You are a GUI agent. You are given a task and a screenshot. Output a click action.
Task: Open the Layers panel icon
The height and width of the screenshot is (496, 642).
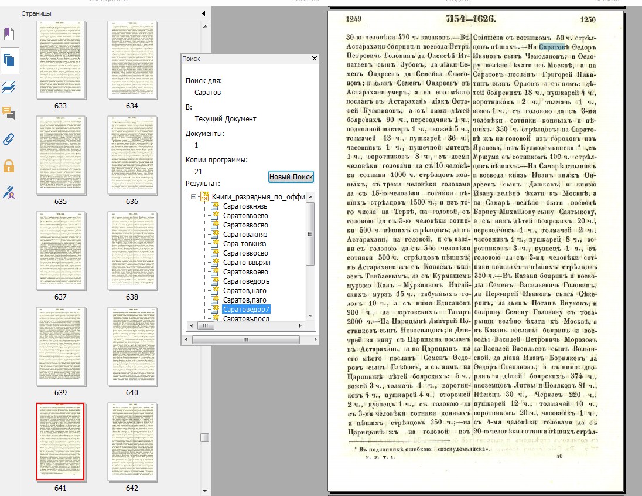pyautogui.click(x=9, y=87)
